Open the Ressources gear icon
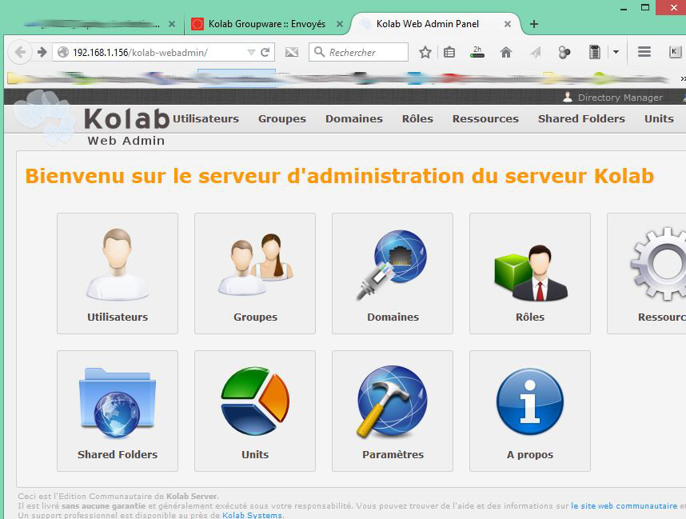The width and height of the screenshot is (686, 519). pos(658,265)
